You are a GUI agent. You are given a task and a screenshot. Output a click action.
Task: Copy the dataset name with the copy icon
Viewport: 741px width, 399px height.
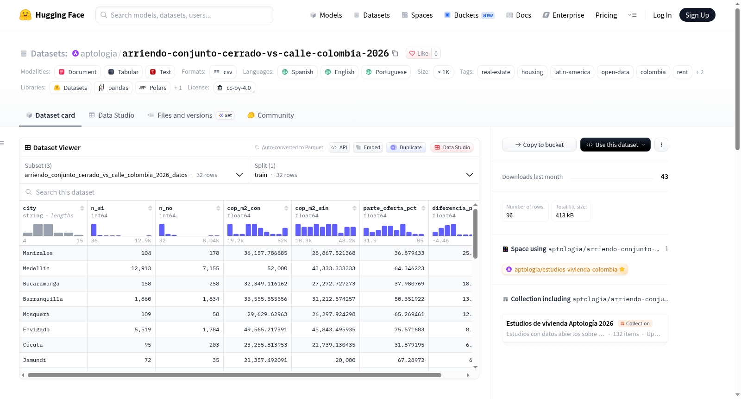click(x=395, y=53)
